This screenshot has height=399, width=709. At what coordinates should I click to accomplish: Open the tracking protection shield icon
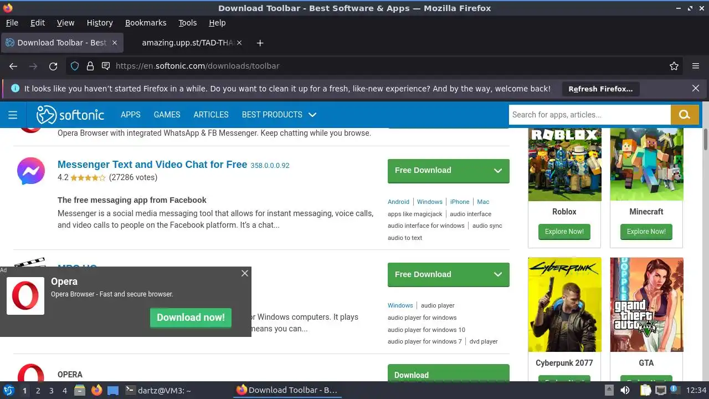click(x=75, y=66)
